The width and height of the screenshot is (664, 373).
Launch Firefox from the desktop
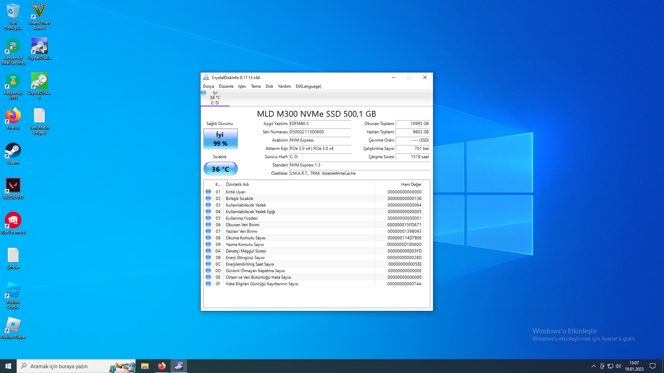click(x=13, y=118)
